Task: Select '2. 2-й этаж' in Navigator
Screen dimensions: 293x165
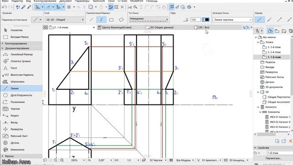Action: click(274, 52)
